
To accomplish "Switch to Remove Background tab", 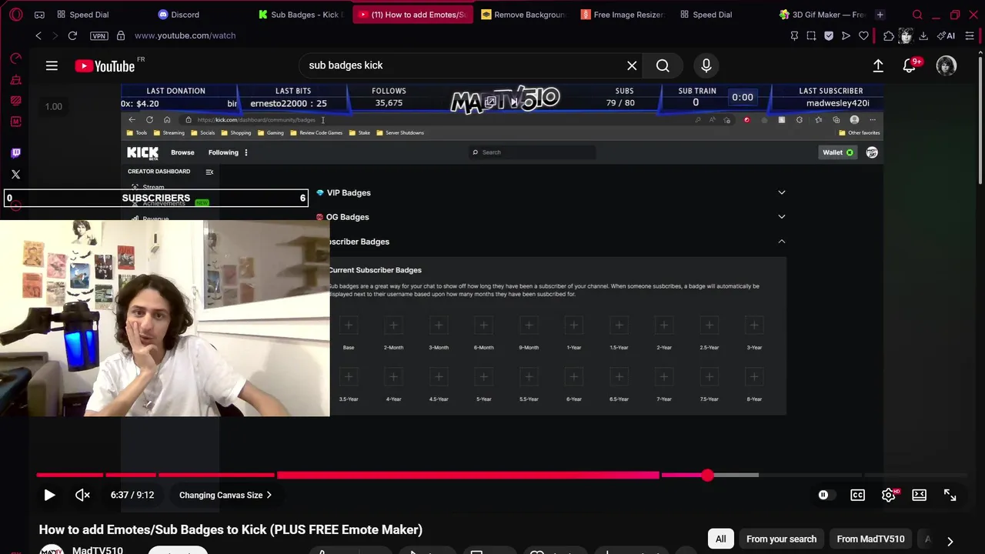I will [523, 15].
